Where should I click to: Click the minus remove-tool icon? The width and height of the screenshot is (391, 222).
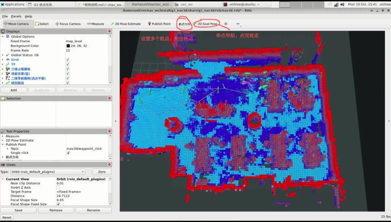click(x=238, y=24)
